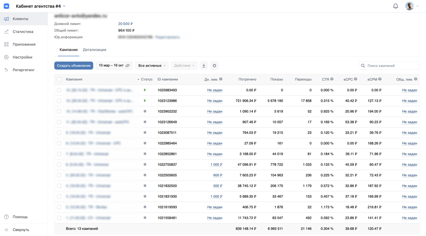Tick checkbox for campaign 1023123986
The image size is (426, 236).
click(59, 101)
